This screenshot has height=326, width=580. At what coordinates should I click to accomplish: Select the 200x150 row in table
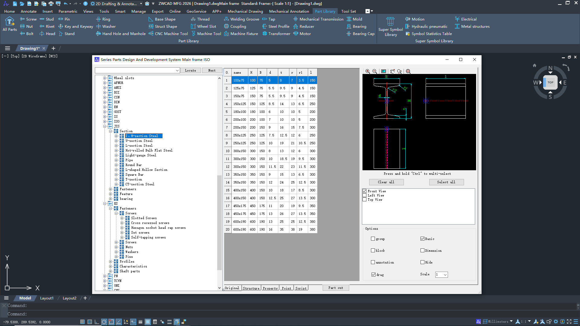click(239, 127)
